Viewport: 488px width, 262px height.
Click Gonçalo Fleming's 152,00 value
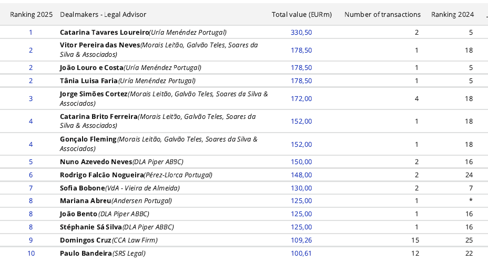click(x=301, y=144)
